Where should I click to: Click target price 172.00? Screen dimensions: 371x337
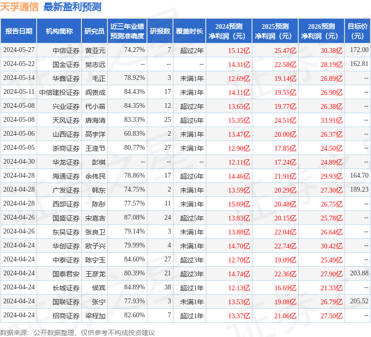[x=359, y=50]
